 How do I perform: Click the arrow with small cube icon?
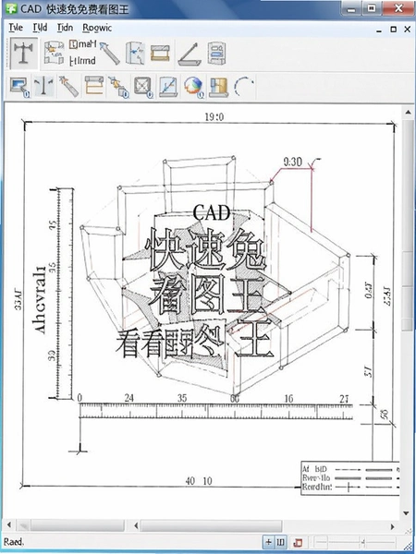pyautogui.click(x=118, y=87)
